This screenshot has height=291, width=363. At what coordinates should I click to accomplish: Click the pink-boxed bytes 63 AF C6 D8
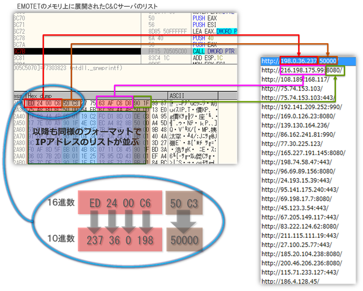[115, 103]
